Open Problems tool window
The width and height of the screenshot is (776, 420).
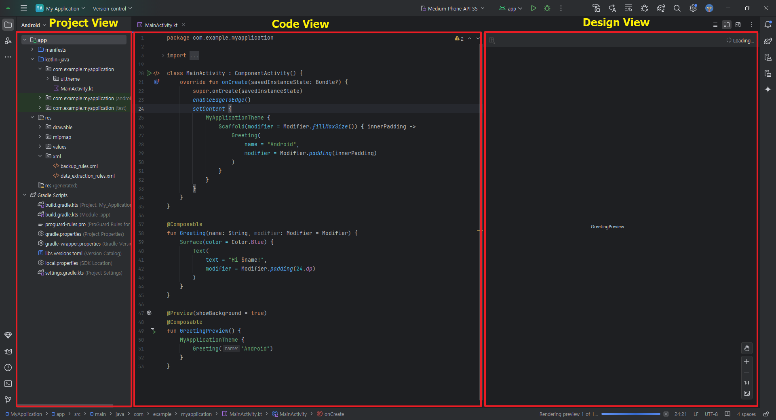[8, 367]
